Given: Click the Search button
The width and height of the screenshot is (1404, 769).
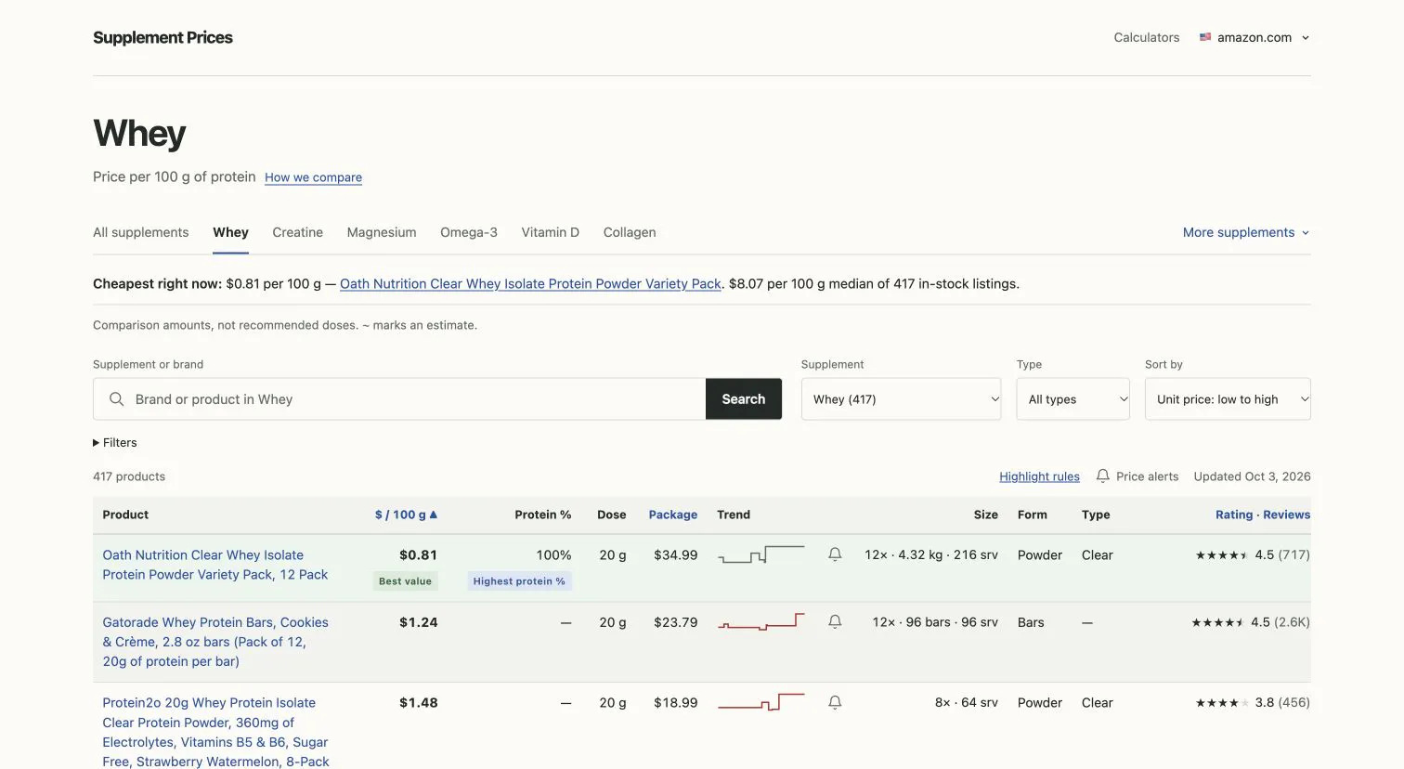Looking at the screenshot, I should point(744,399).
